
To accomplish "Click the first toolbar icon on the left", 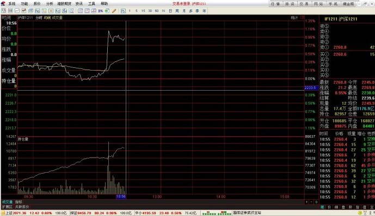I will coord(4,11).
